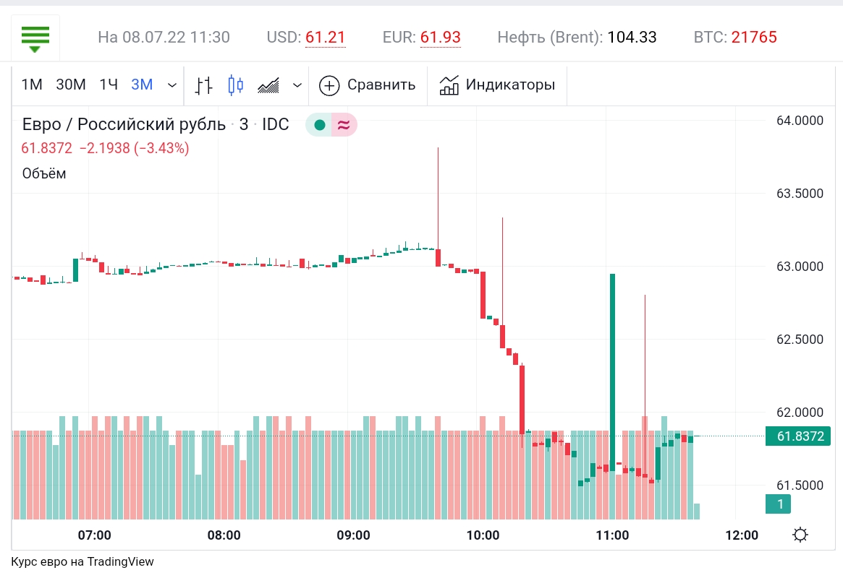This screenshot has height=578, width=843.
Task: Select the bar chart style icon
Action: [x=204, y=85]
